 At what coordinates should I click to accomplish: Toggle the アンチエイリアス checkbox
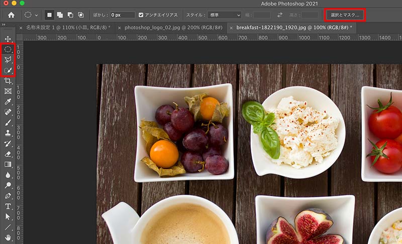point(141,15)
